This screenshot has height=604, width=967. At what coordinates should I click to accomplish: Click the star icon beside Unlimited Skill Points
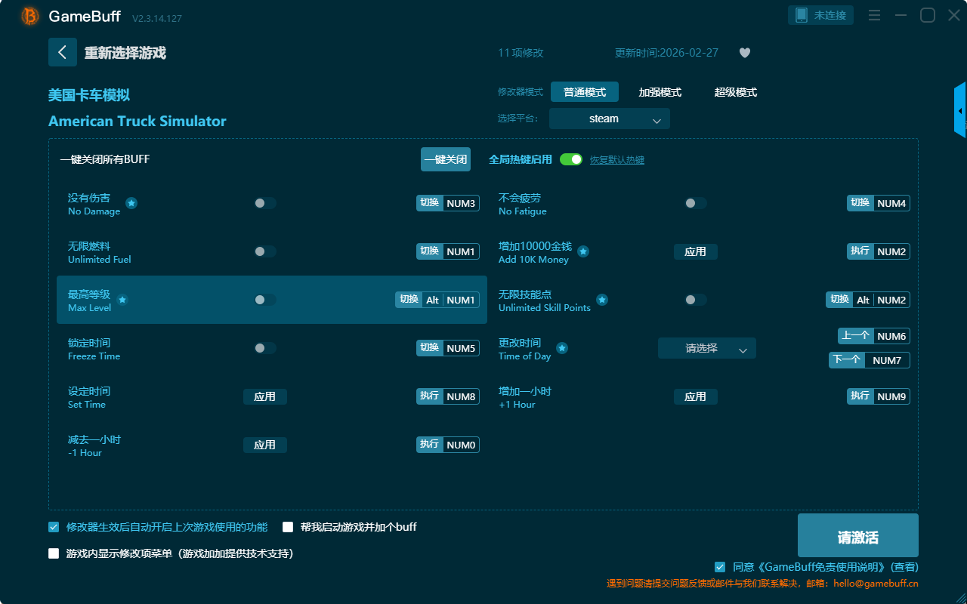click(602, 300)
